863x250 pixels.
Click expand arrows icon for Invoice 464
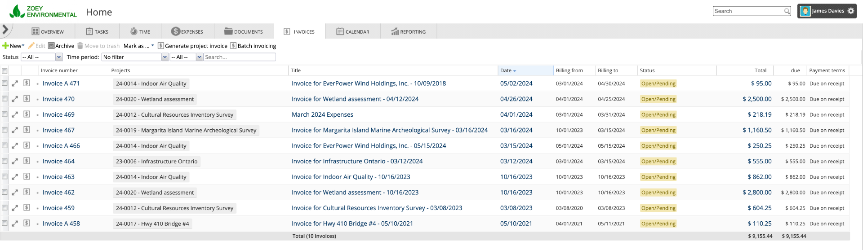click(15, 162)
